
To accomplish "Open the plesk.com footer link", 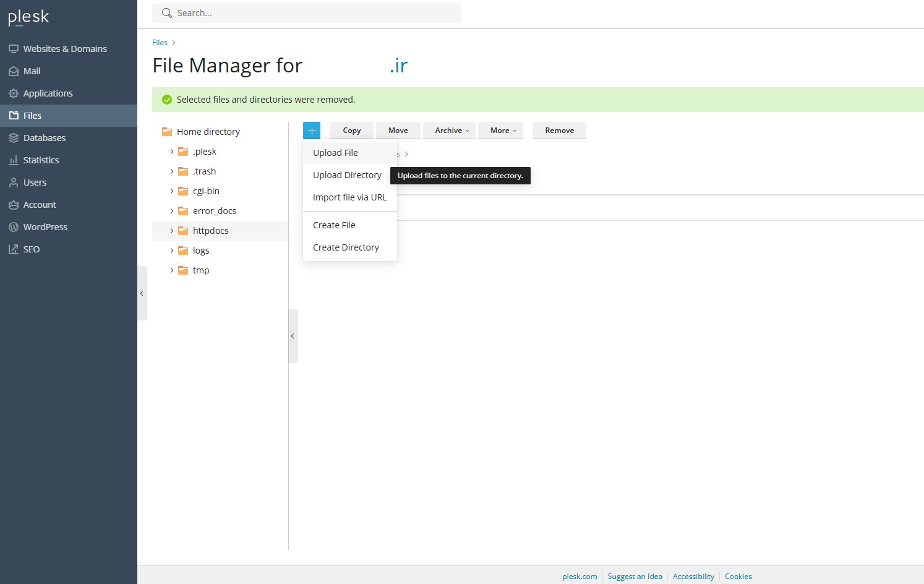I will click(580, 577).
